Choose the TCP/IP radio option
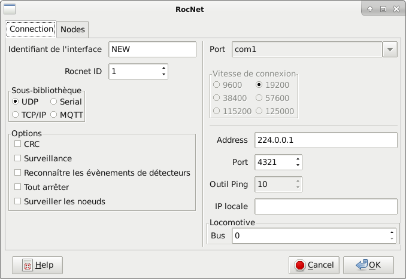 [x=16, y=114]
